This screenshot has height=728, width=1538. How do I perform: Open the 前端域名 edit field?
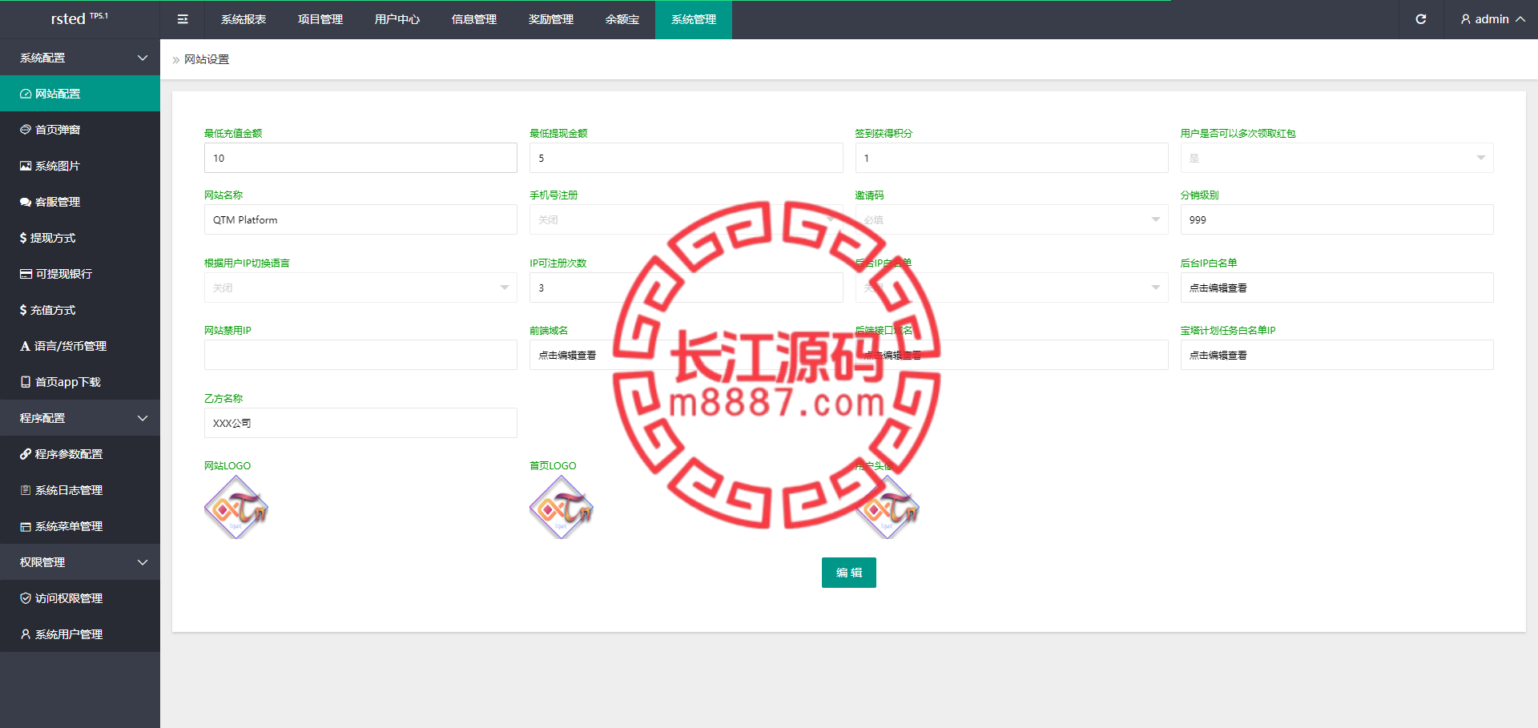686,355
